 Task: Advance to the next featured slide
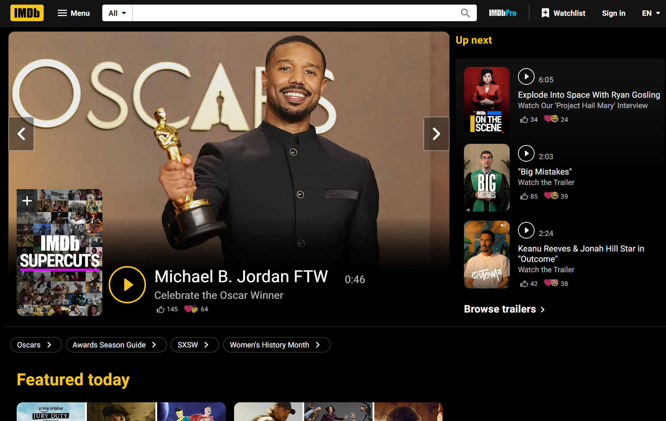(436, 134)
